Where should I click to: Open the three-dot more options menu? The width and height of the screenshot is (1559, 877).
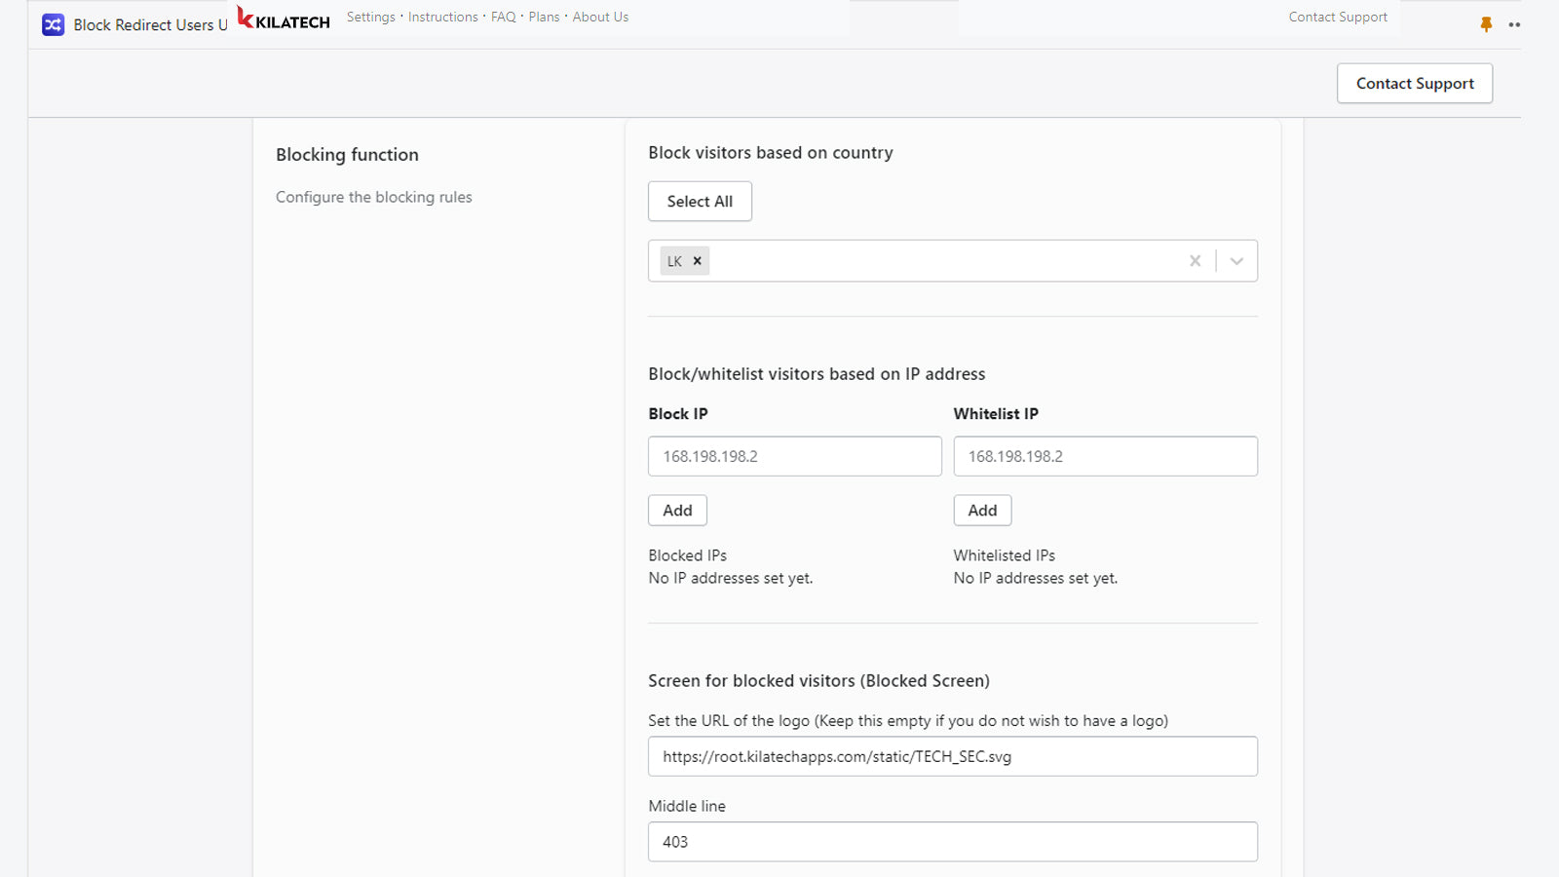pyautogui.click(x=1514, y=25)
